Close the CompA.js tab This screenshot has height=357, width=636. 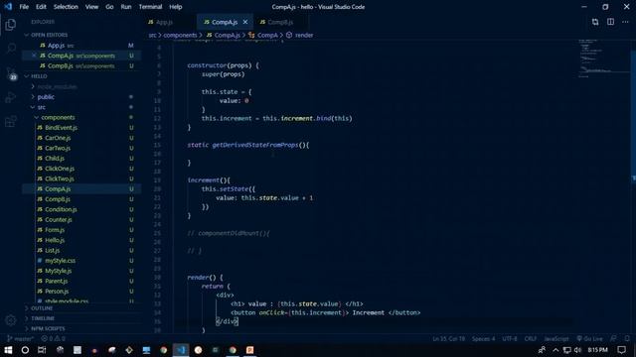[245, 22]
